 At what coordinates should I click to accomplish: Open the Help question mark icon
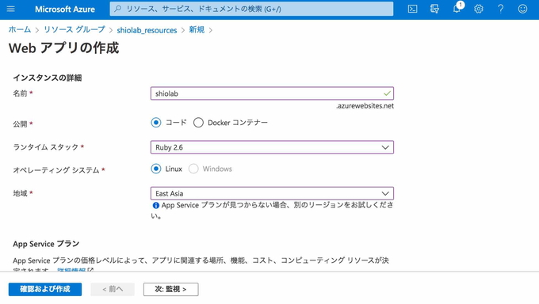click(x=500, y=9)
